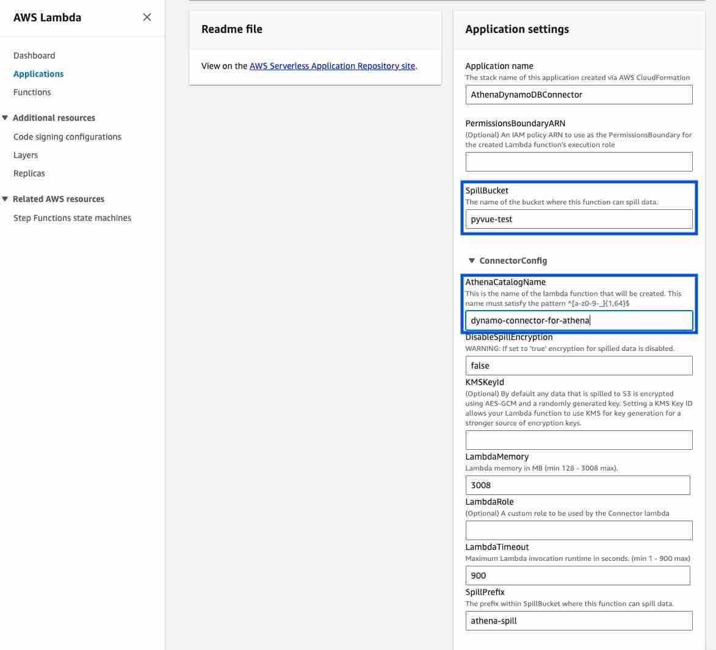The image size is (716, 650).
Task: Click the SpillBucket input with pyvue-test
Action: pyautogui.click(x=579, y=219)
